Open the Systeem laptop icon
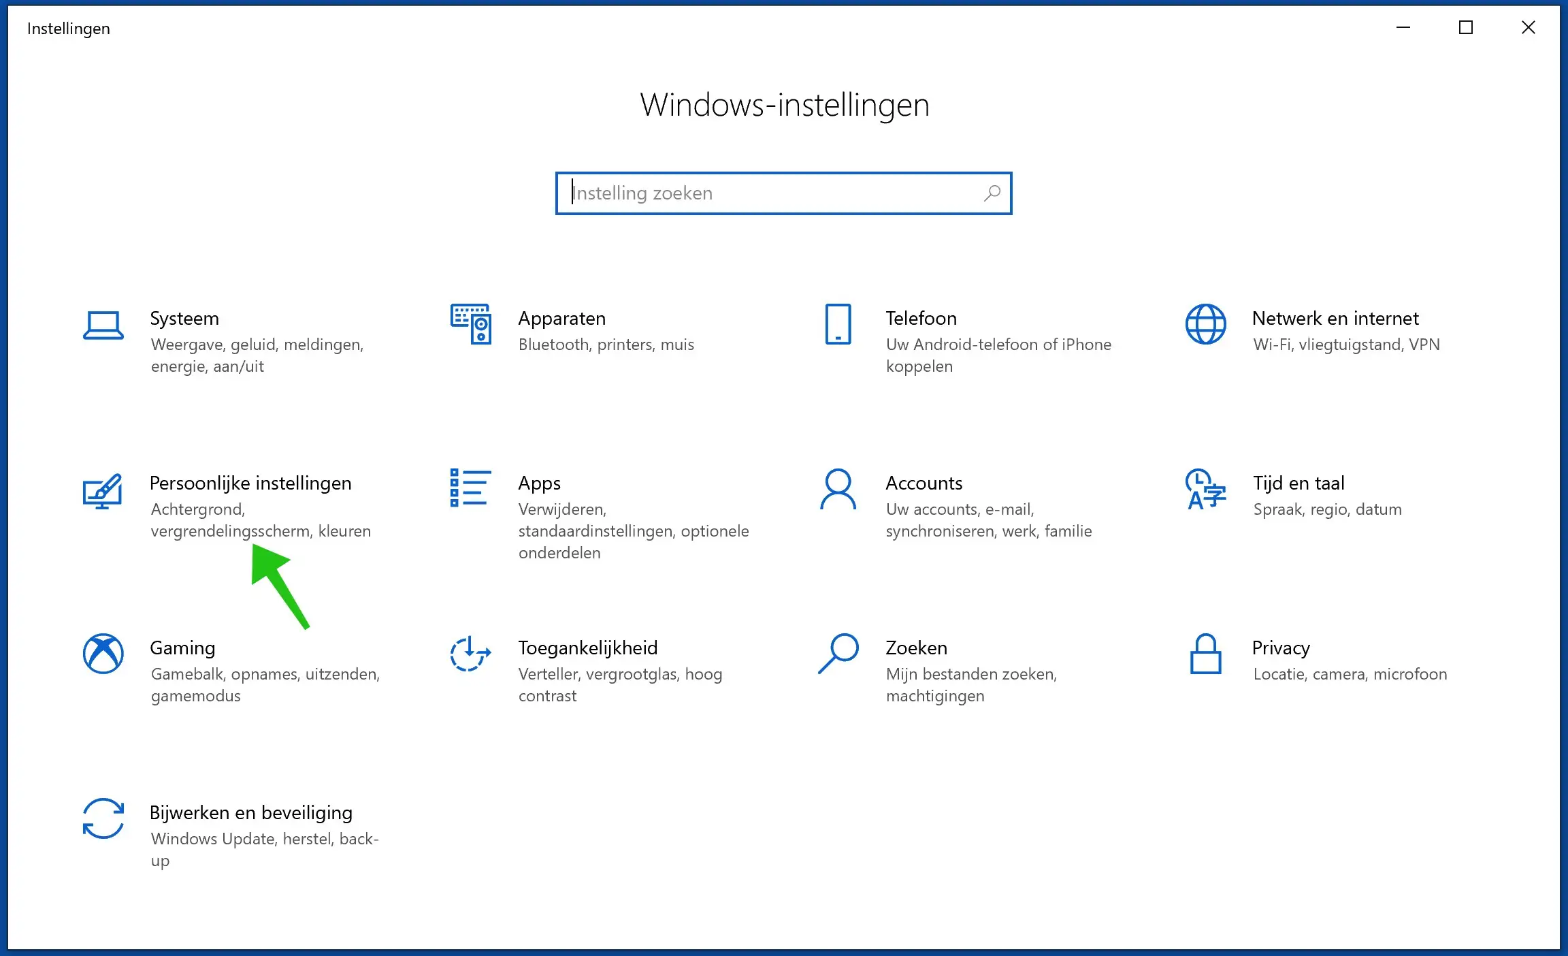Screen dimensions: 1568x956 click(x=103, y=325)
